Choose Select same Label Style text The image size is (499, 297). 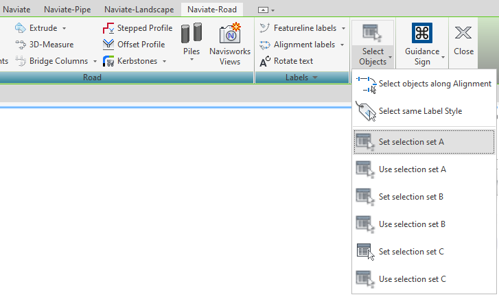(420, 111)
